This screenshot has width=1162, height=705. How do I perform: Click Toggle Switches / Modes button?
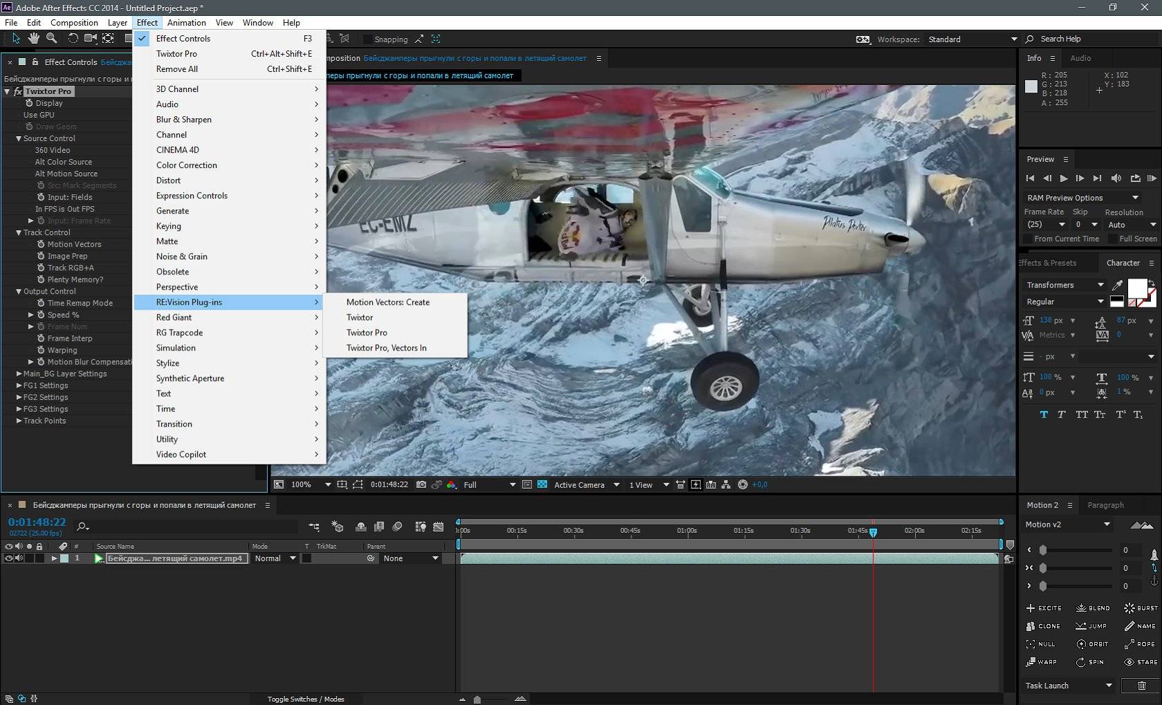[306, 699]
